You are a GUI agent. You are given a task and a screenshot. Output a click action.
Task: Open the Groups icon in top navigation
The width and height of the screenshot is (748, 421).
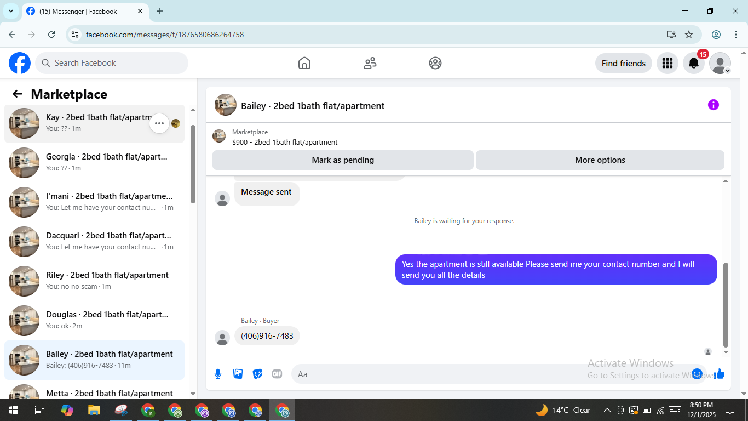click(x=435, y=63)
